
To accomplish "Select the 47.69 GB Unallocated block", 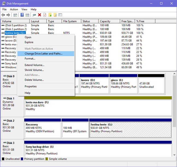I will 151,84.
